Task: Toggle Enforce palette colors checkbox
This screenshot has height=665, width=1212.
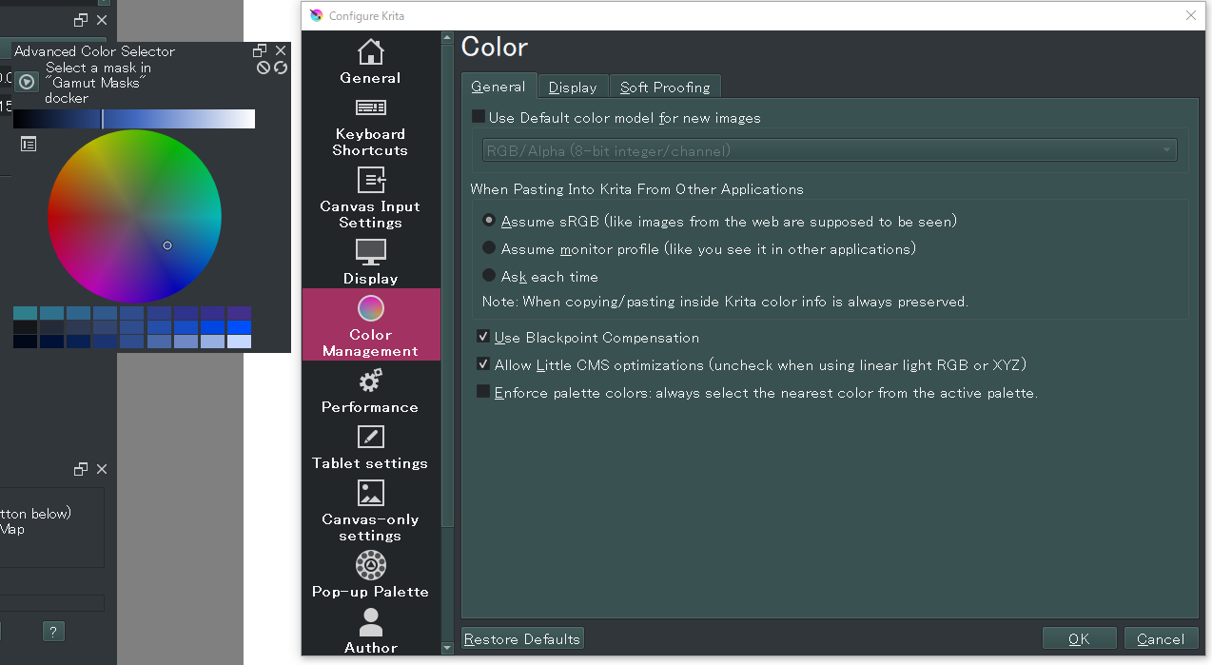Action: click(x=757, y=392)
